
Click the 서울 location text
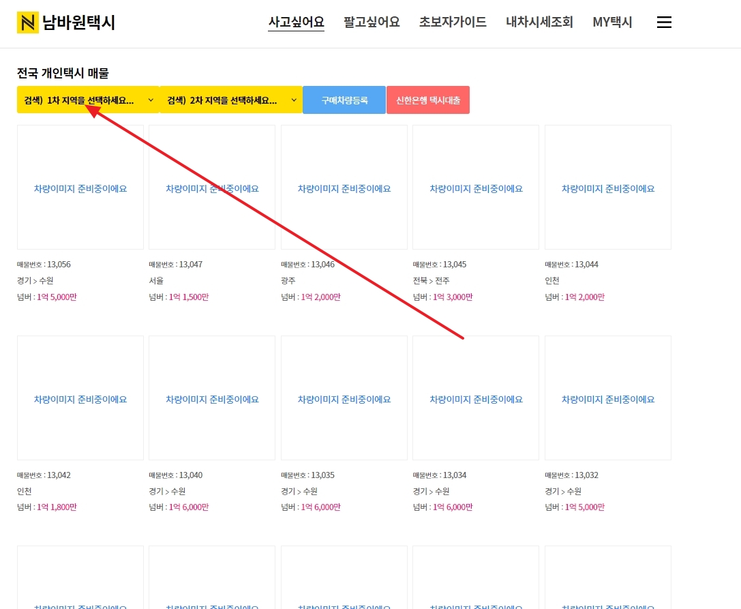156,280
